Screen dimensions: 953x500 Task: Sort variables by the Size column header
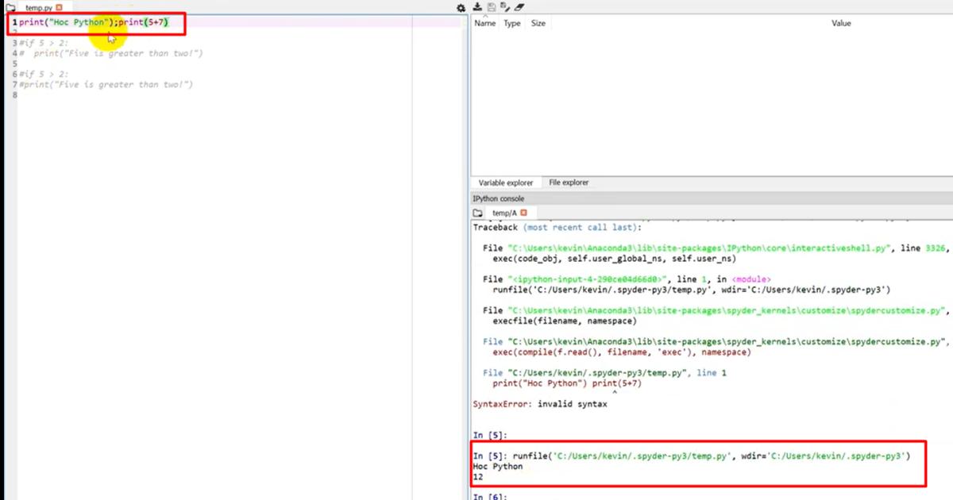point(538,23)
